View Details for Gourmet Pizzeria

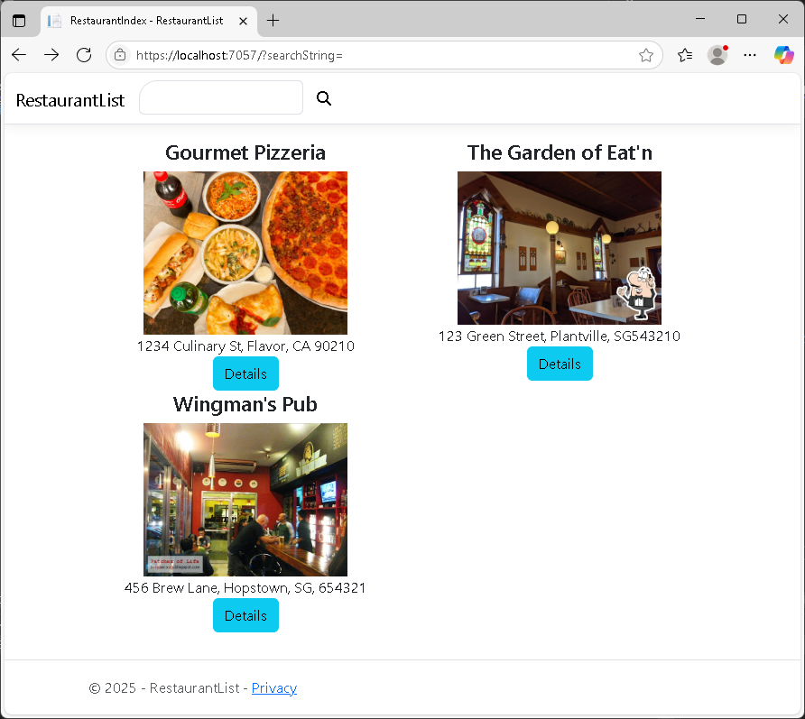(x=245, y=373)
